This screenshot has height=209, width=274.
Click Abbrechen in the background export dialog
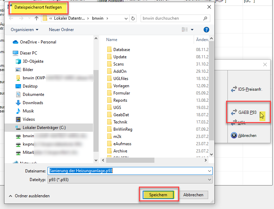tap(244, 136)
